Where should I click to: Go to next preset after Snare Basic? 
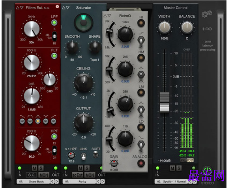click(x=57, y=182)
